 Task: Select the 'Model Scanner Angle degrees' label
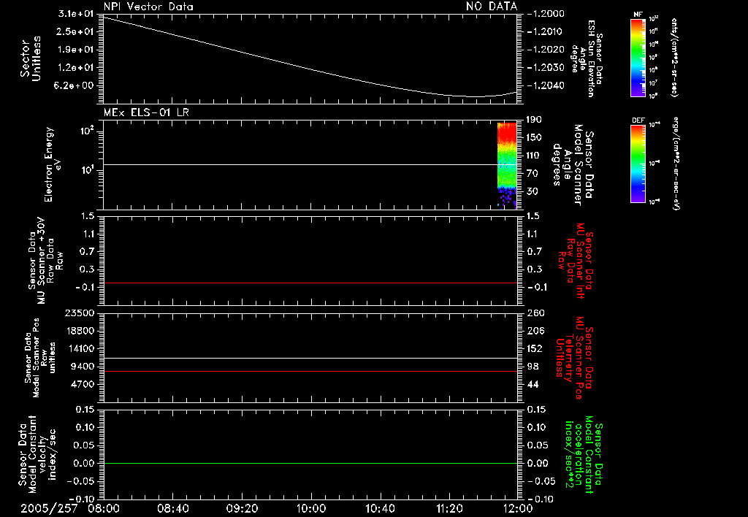pos(573,166)
